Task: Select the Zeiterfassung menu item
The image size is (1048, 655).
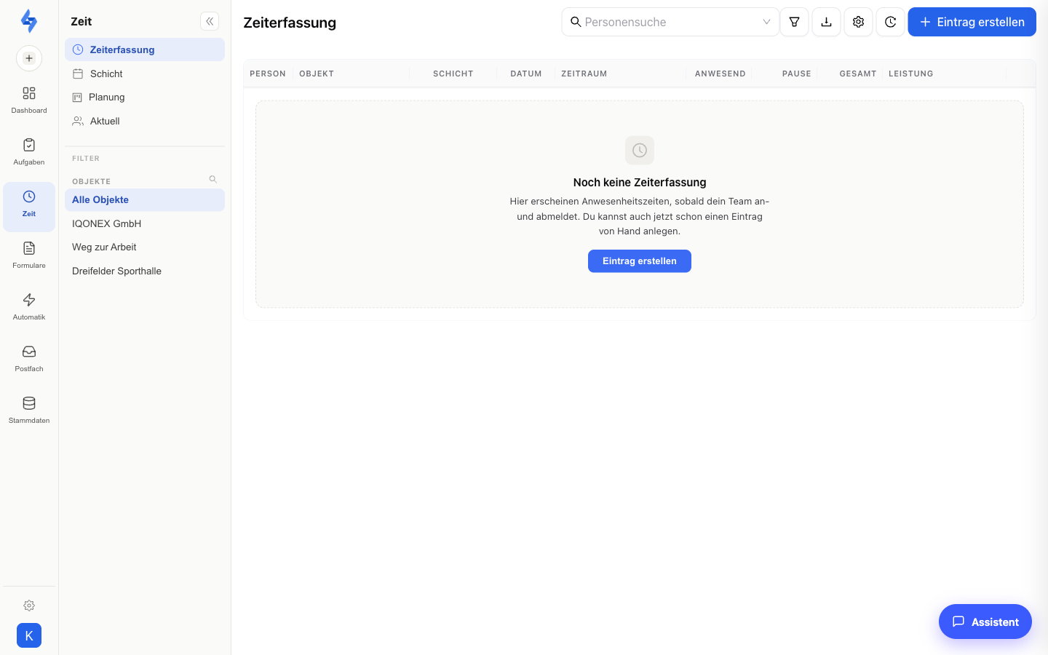Action: point(145,49)
